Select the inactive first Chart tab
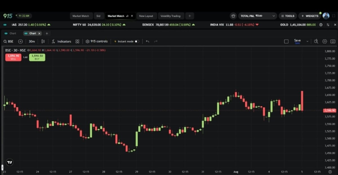338x175 pixels. tap(11, 33)
